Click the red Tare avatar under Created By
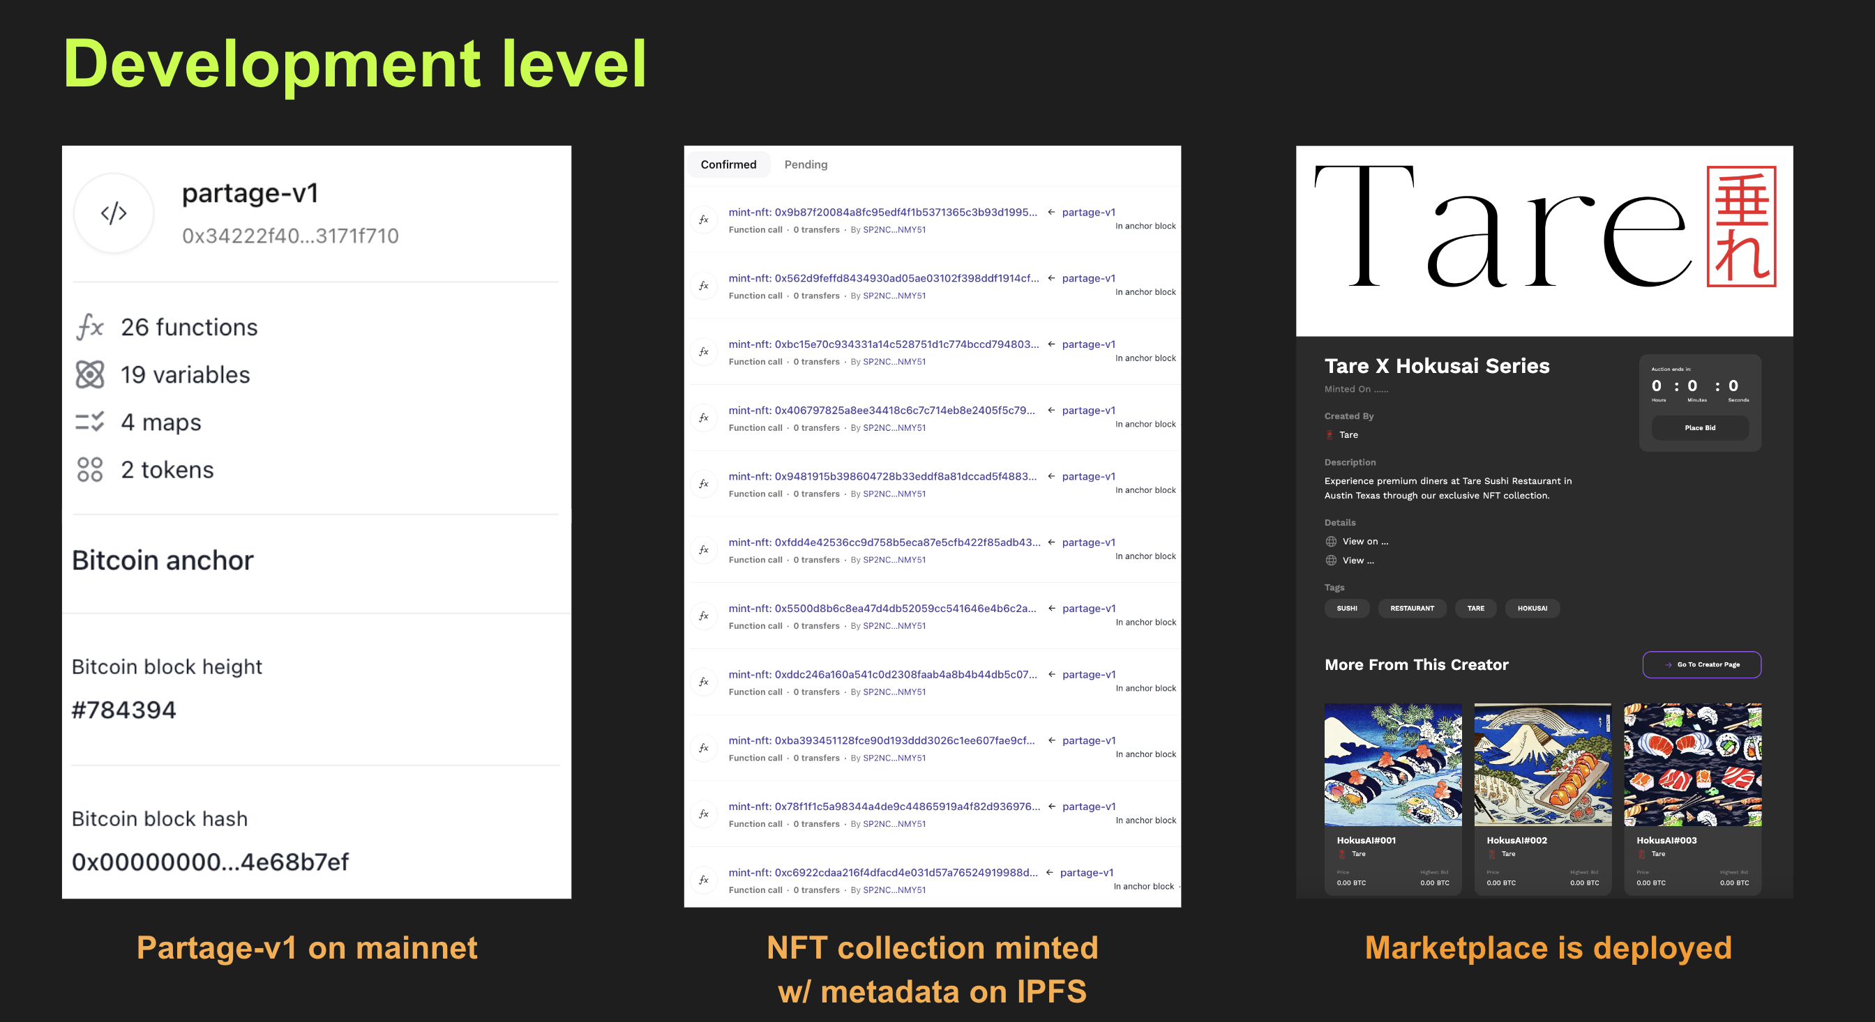Screen dimensions: 1875x1022 (x=1330, y=435)
